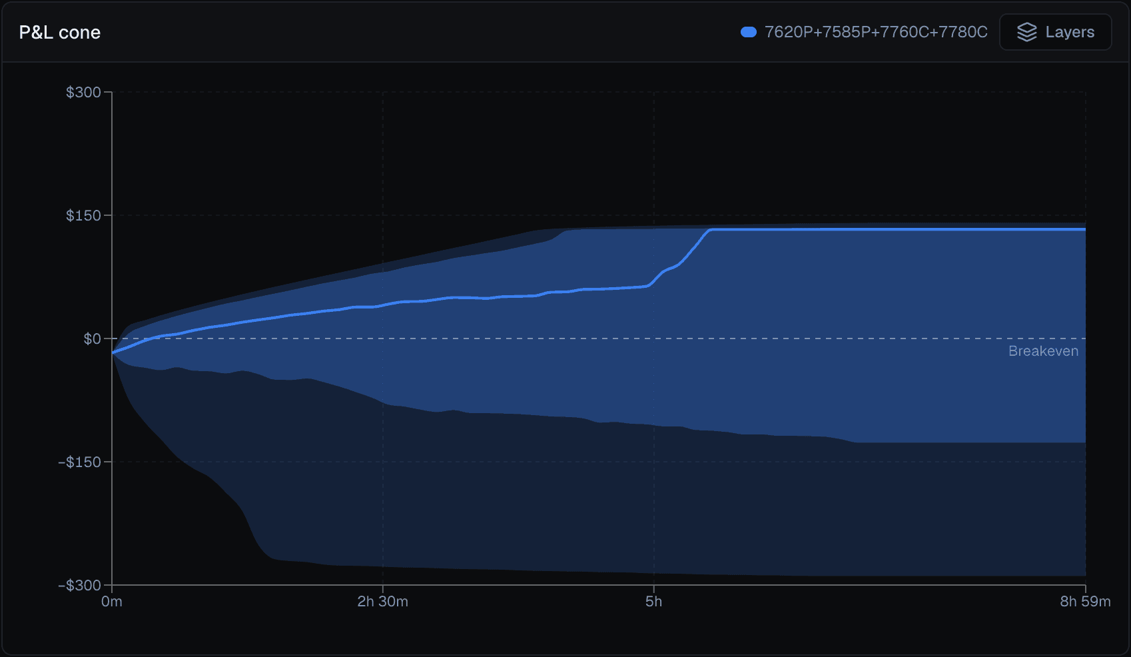Click the $0 y-axis label
1131x657 pixels.
click(92, 338)
